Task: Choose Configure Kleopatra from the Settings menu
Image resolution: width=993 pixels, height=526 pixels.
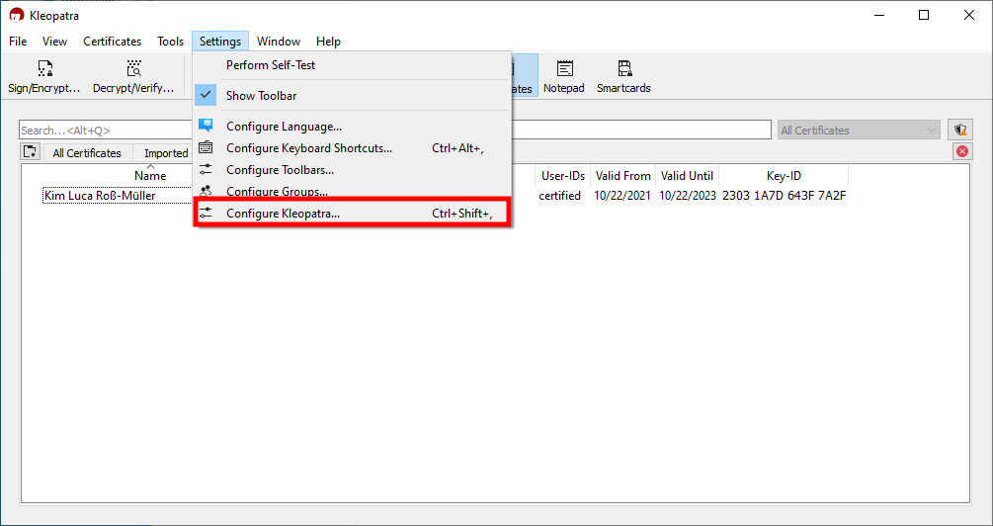Action: 283,214
